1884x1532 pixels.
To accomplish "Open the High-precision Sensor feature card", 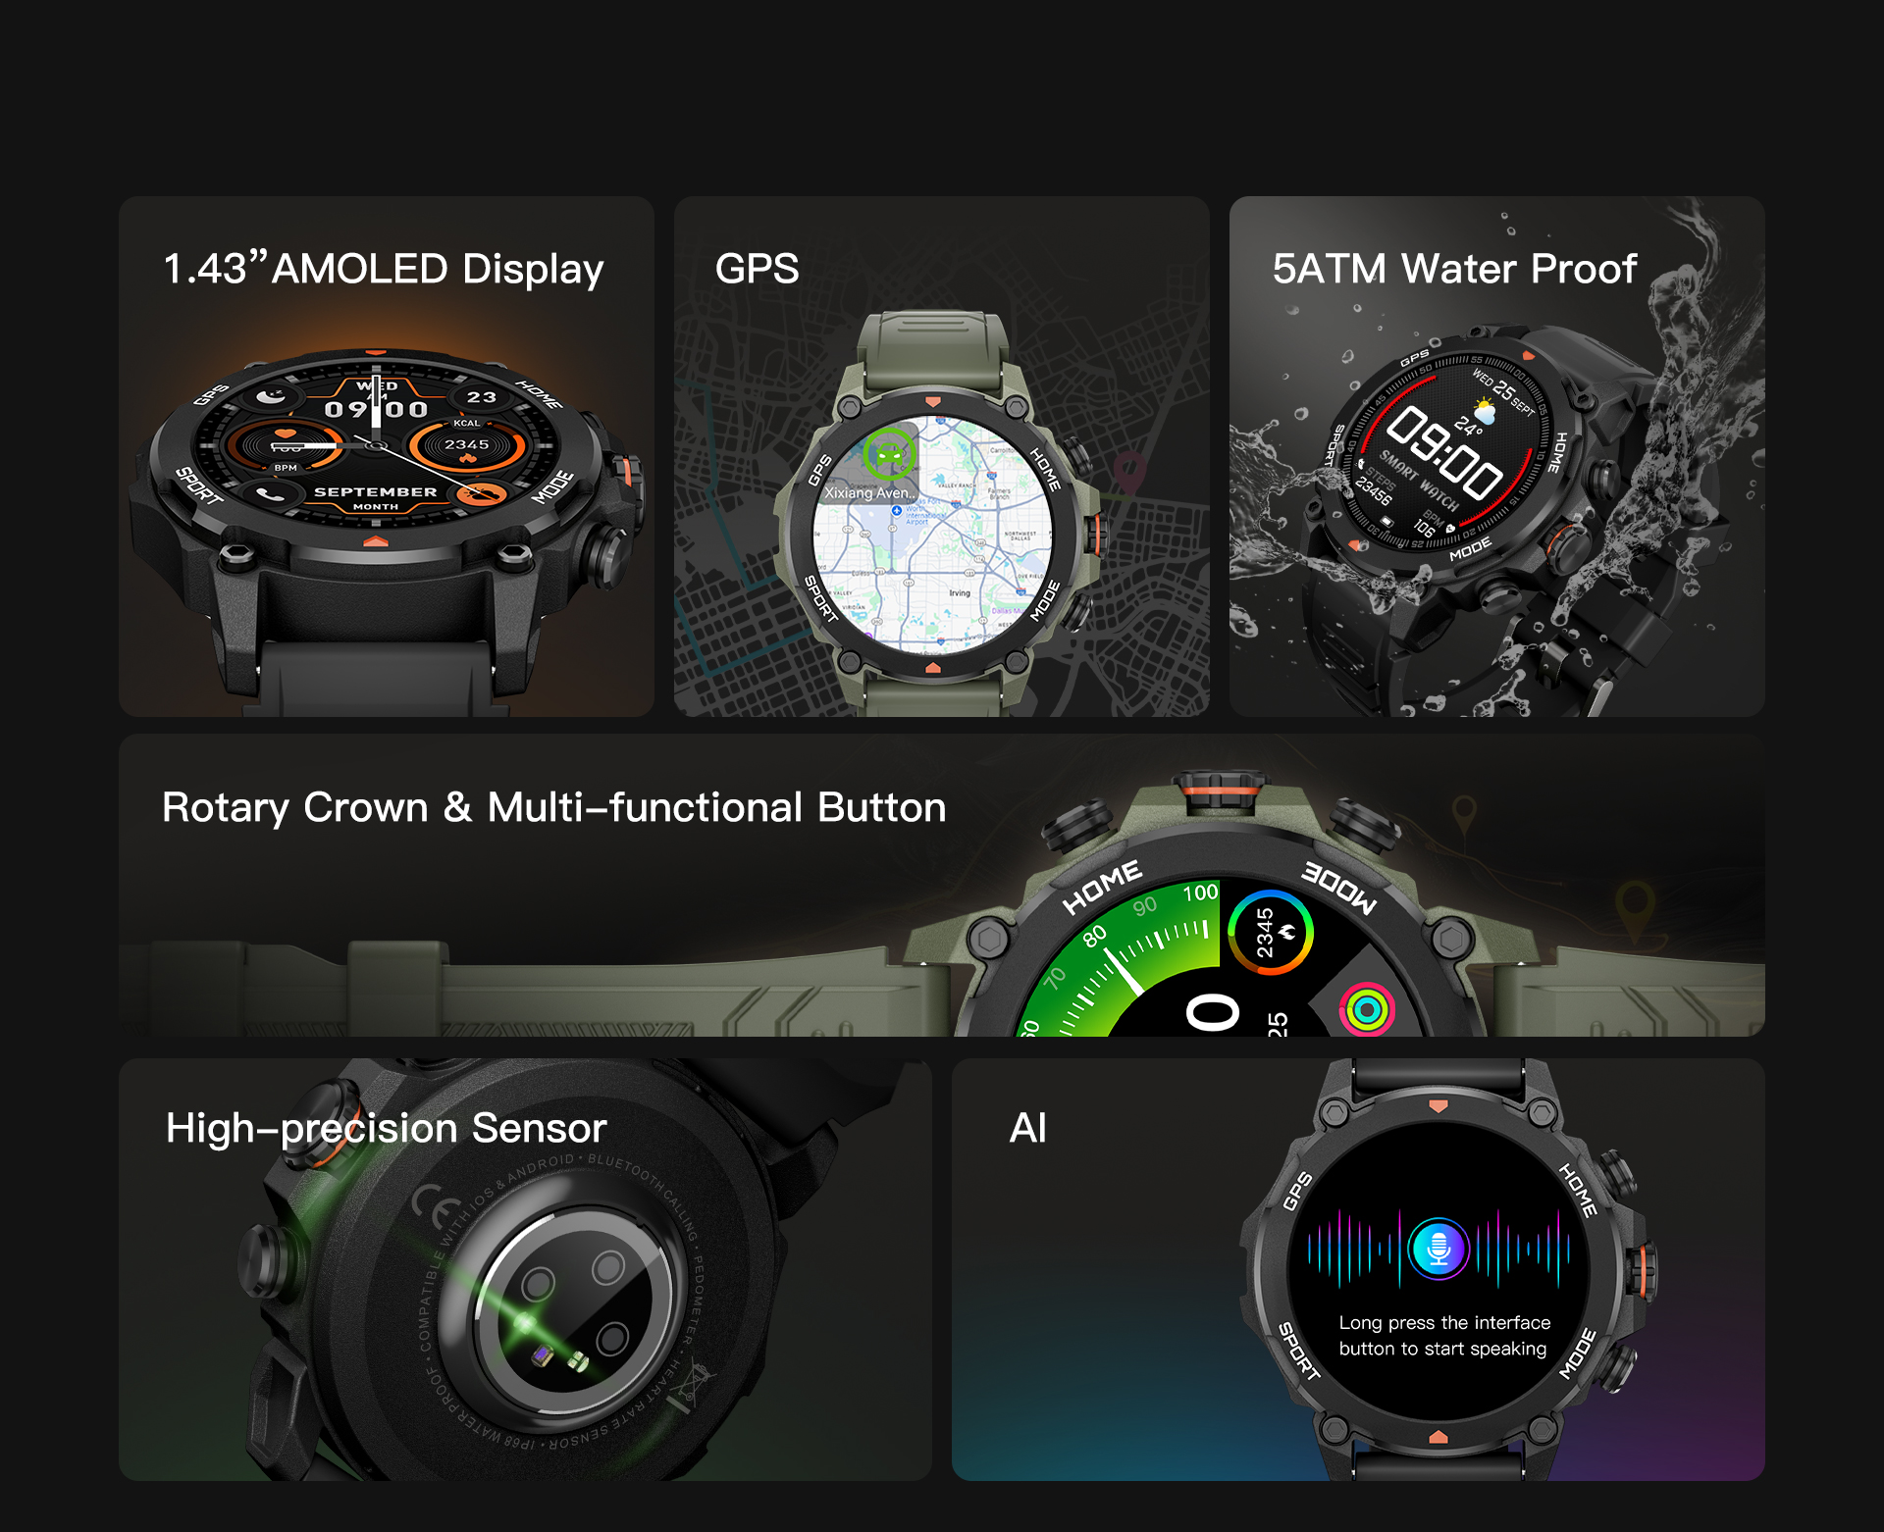I will pyautogui.click(x=386, y=1128).
